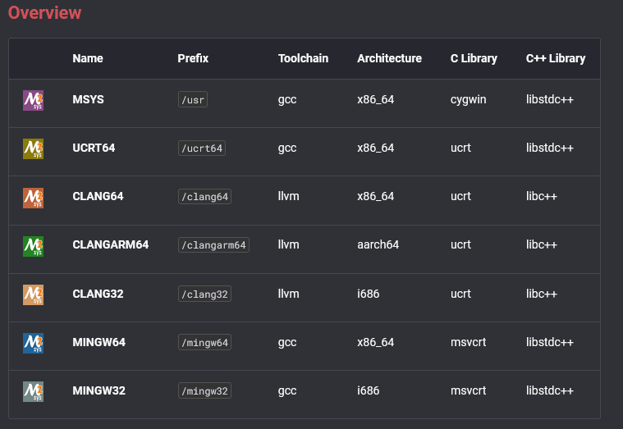Click the purple MSYS environment icon
623x429 pixels.
click(33, 101)
